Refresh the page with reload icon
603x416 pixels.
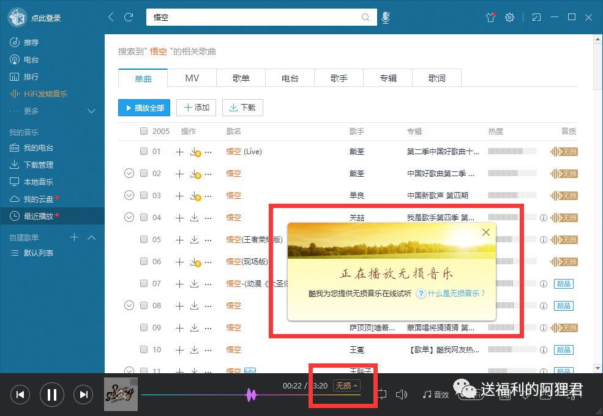tap(129, 17)
